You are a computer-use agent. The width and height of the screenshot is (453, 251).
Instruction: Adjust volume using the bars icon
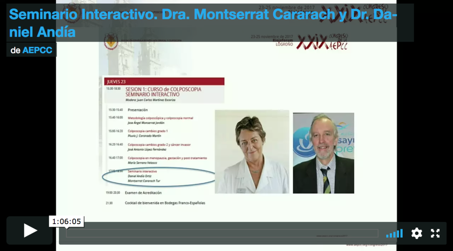pyautogui.click(x=394, y=234)
